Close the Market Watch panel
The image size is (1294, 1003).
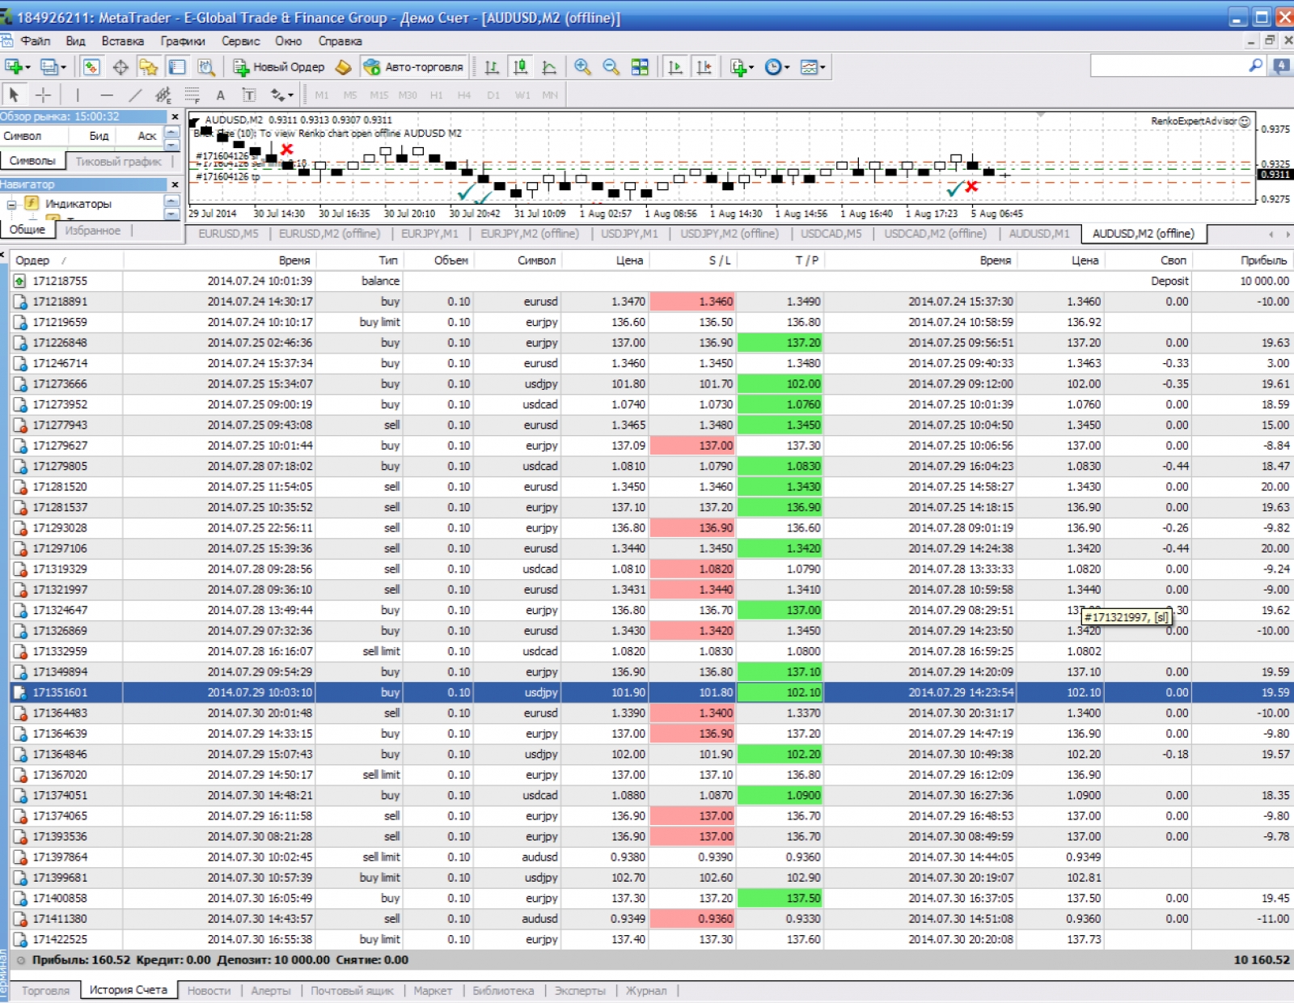pyautogui.click(x=175, y=116)
